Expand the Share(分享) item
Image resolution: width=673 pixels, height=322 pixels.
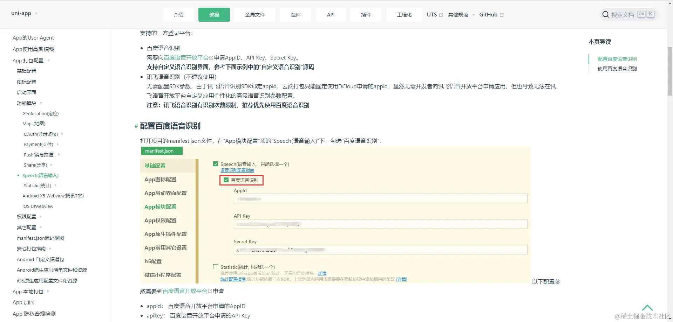click(x=52, y=165)
